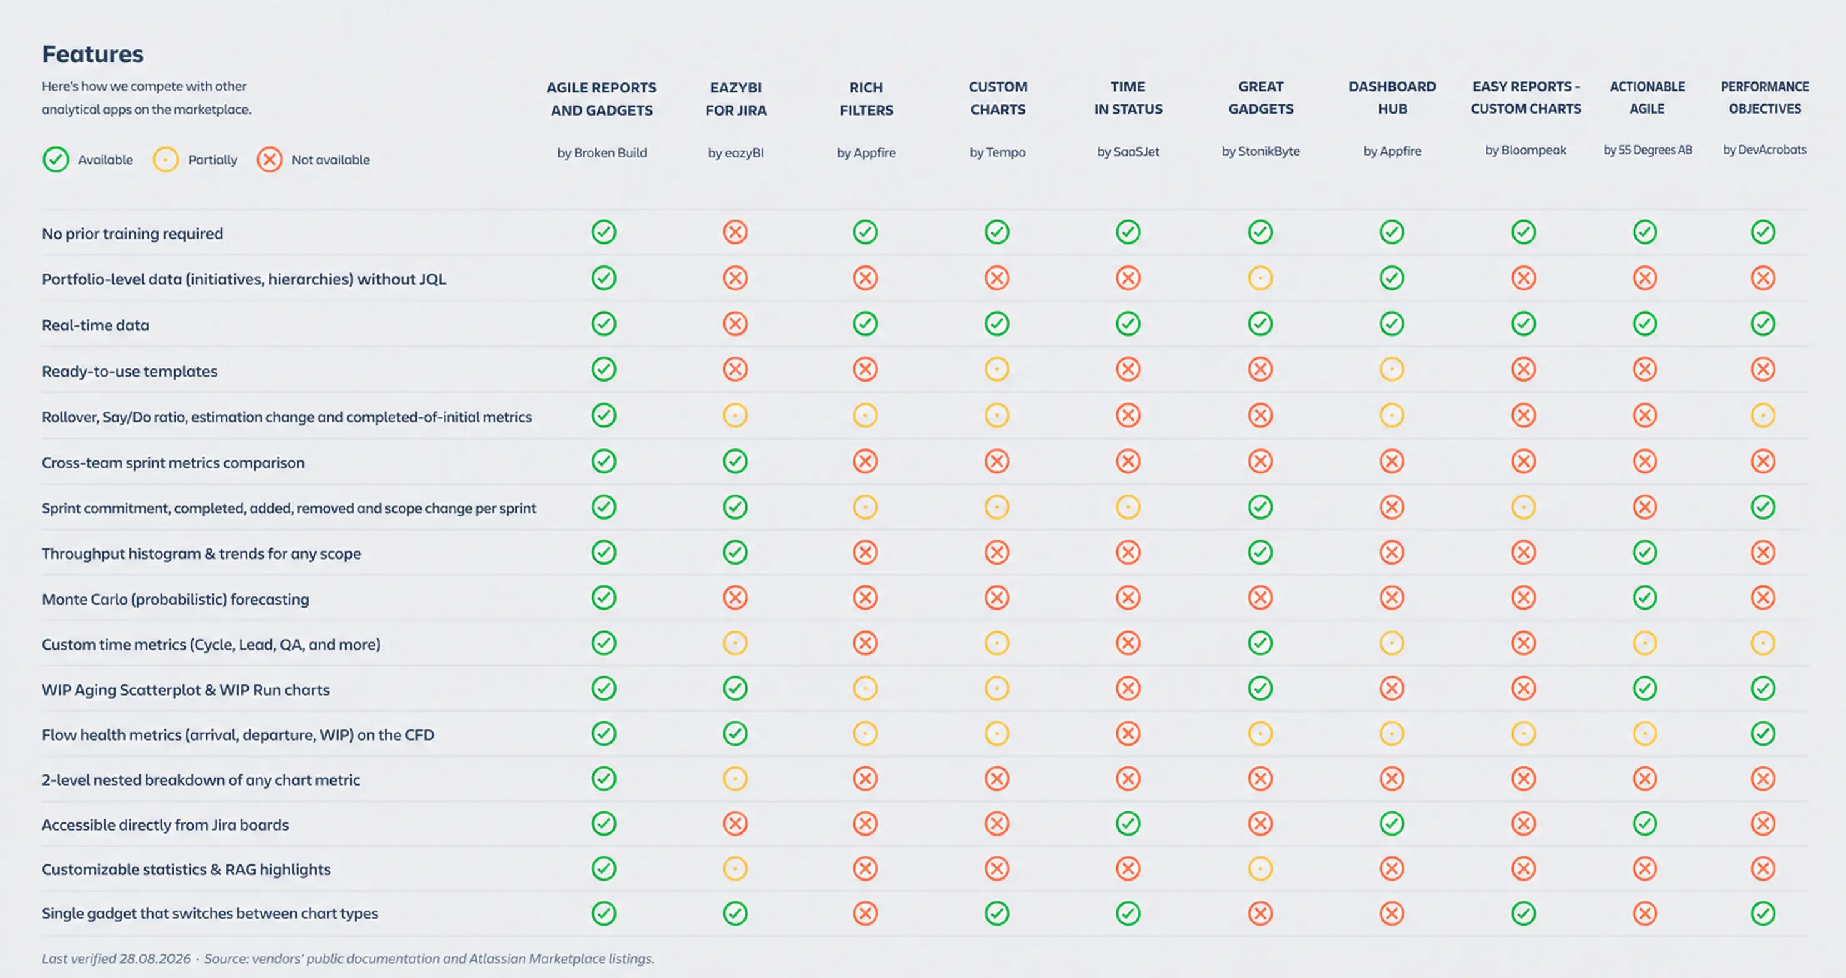Screen dimensions: 1846x978
Task: Click Performance Objectives' checkmark for Single gadget row
Action: coord(1764,914)
